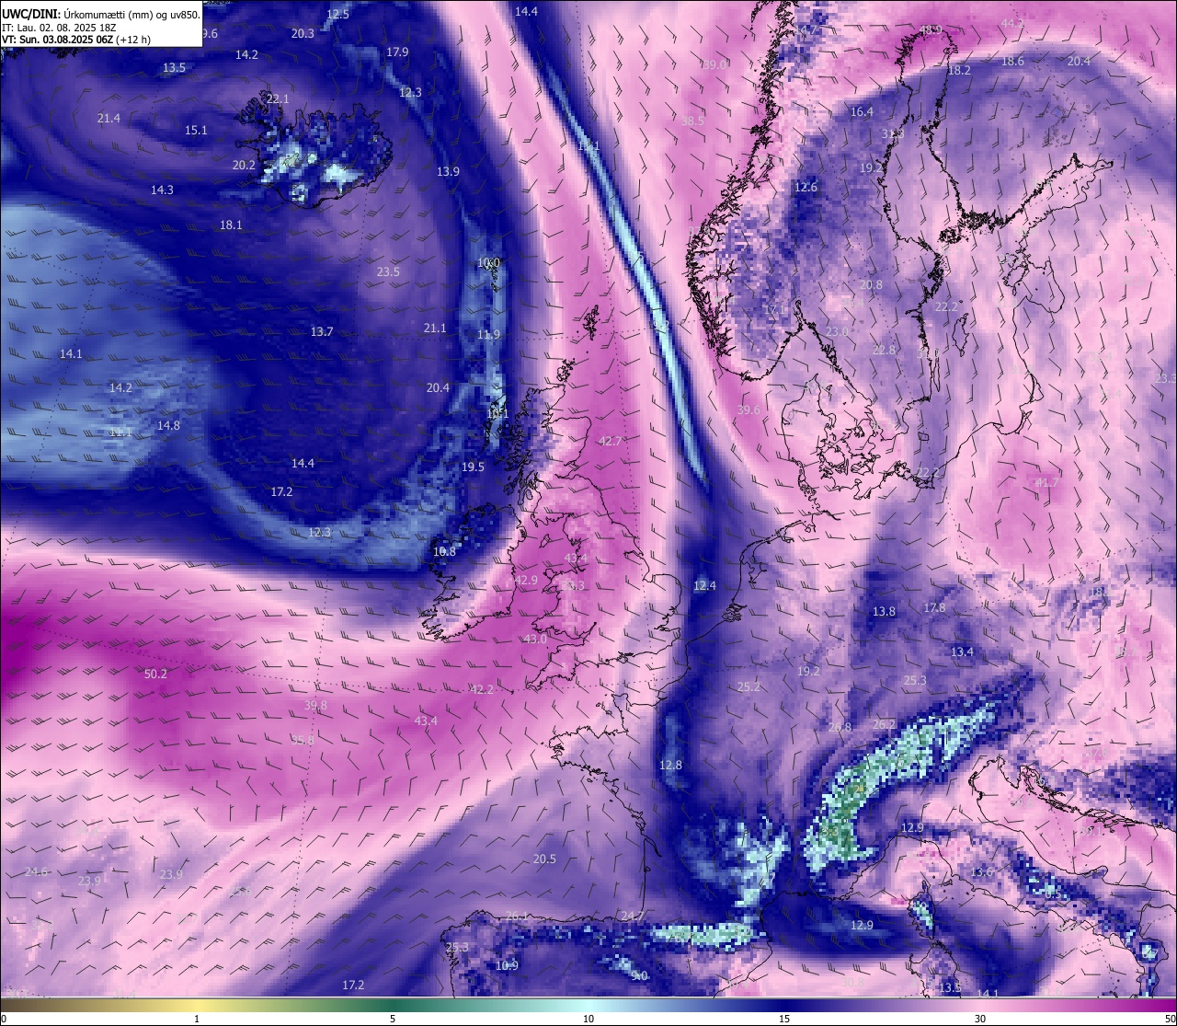This screenshot has width=1177, height=1026.
Task: Click the value label 12.8
Action: click(671, 765)
